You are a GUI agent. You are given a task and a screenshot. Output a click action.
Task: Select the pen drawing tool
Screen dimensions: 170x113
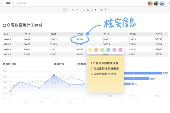click(x=69, y=10)
